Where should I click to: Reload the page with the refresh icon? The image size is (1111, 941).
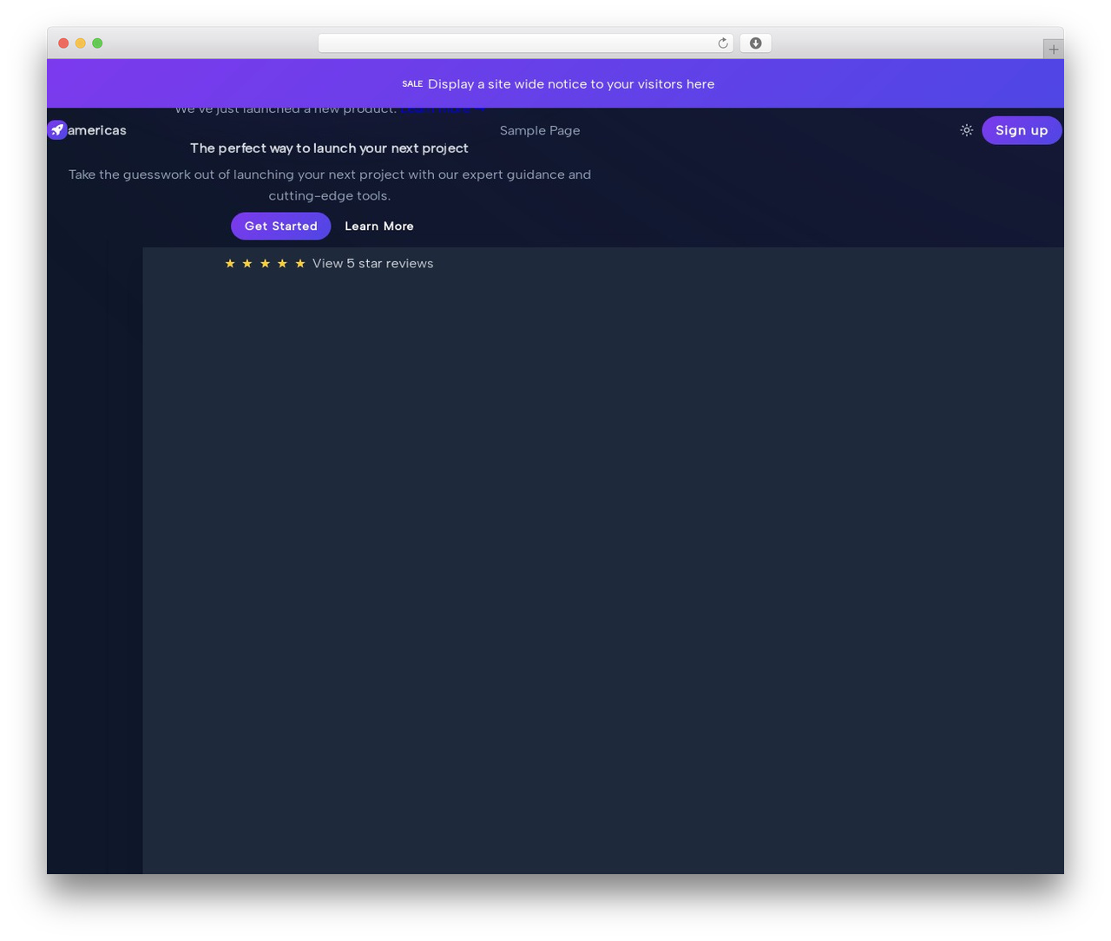coord(722,43)
